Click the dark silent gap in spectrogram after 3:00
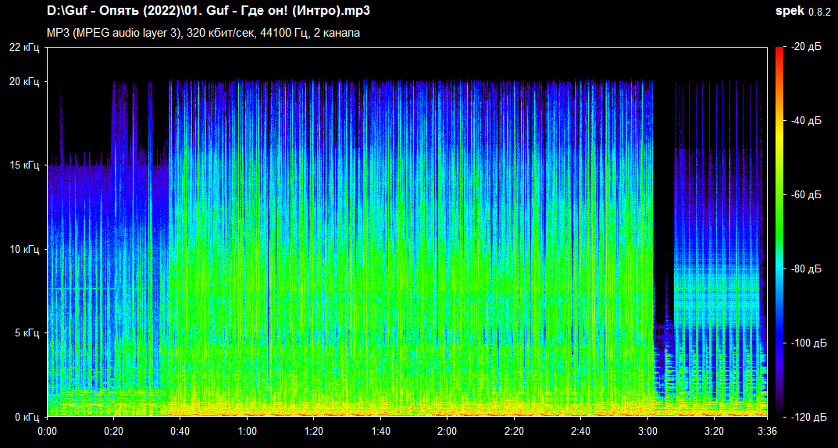Screen dimensions: 838x448 click(x=663, y=195)
